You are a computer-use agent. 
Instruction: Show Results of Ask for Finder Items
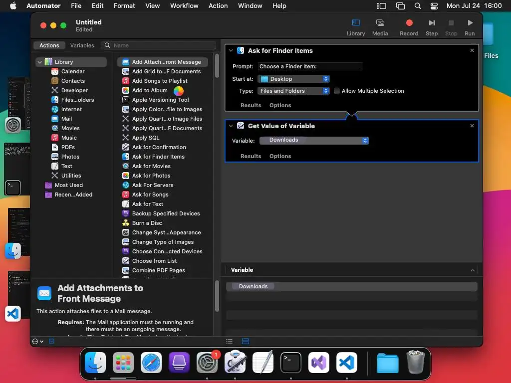click(x=251, y=105)
